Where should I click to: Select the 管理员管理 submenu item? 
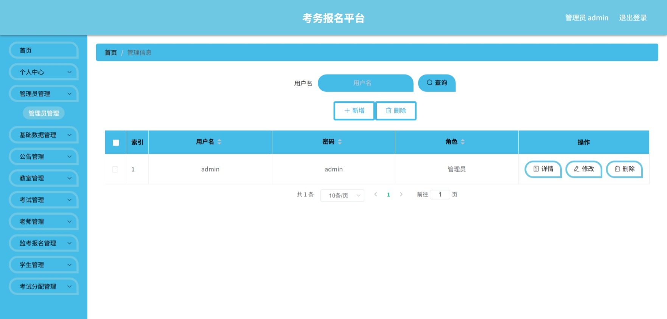coord(44,113)
